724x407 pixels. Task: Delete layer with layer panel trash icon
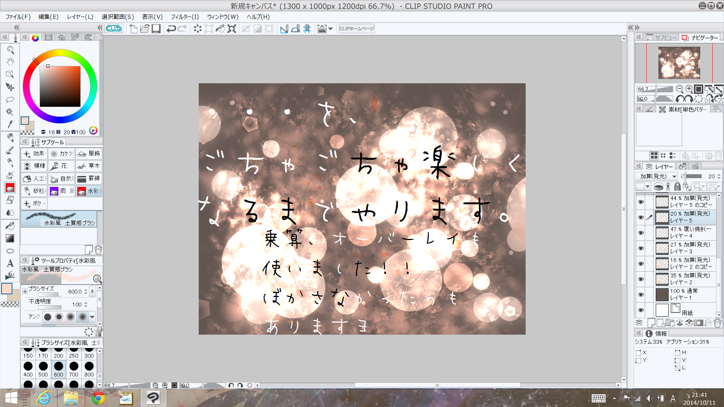pos(718,323)
